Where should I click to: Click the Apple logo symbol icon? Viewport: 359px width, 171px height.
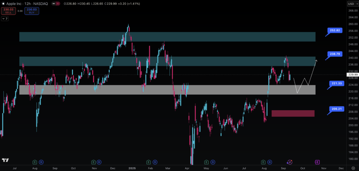tap(3, 3)
